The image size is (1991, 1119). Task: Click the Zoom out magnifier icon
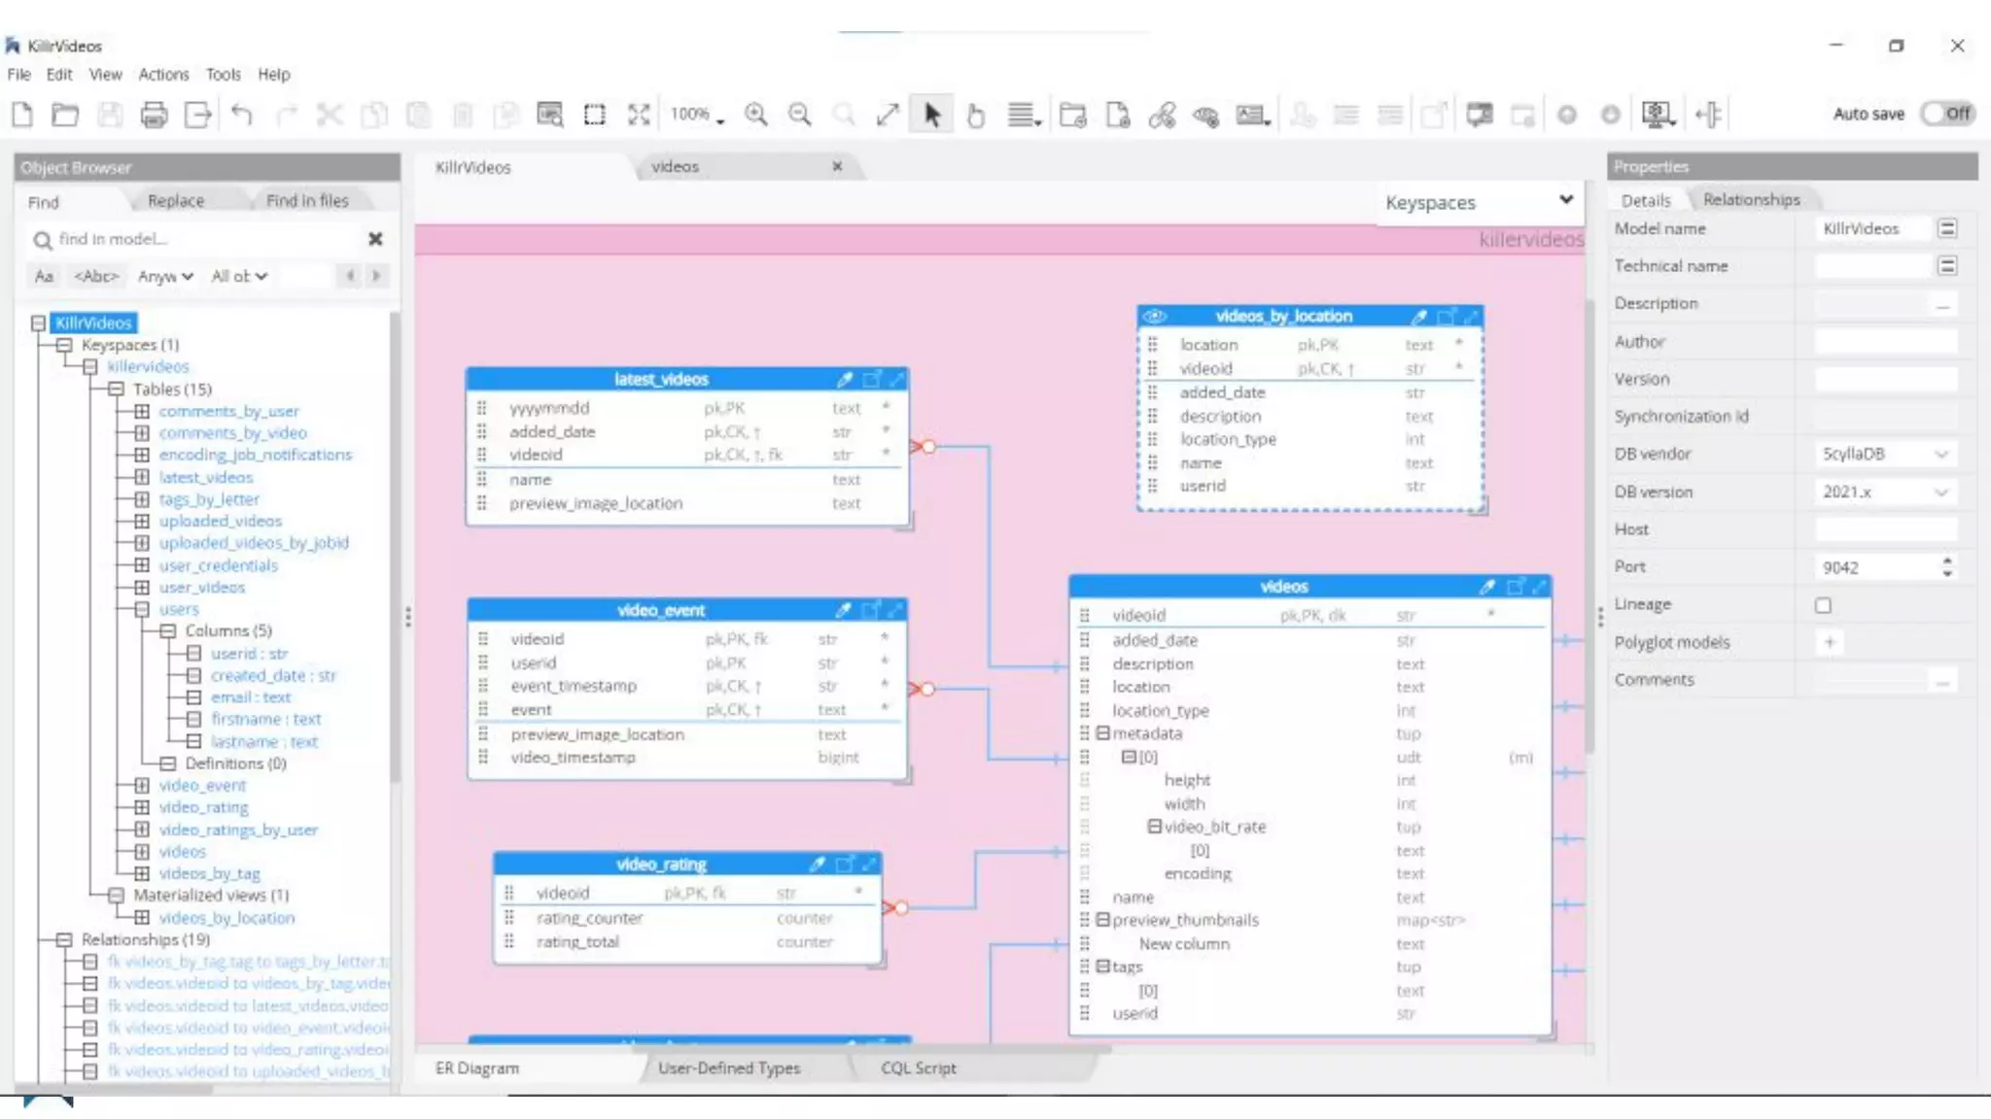pos(799,115)
